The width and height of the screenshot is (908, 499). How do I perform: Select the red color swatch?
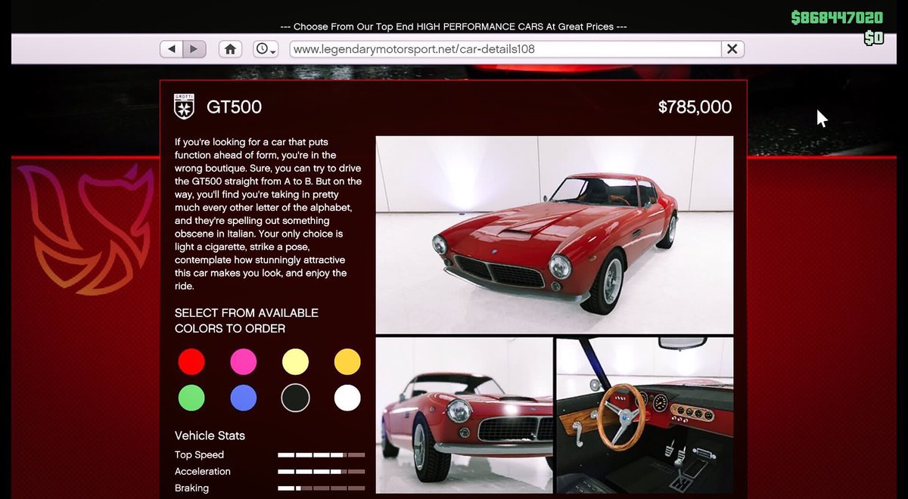(191, 362)
